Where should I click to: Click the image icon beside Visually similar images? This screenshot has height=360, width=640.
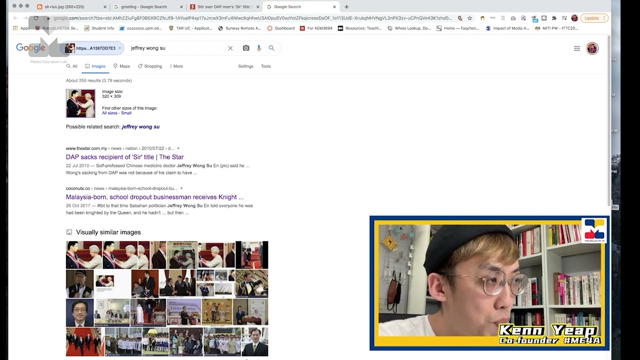coord(69,232)
